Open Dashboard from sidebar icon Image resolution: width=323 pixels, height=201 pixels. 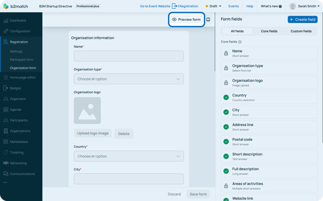point(6,21)
